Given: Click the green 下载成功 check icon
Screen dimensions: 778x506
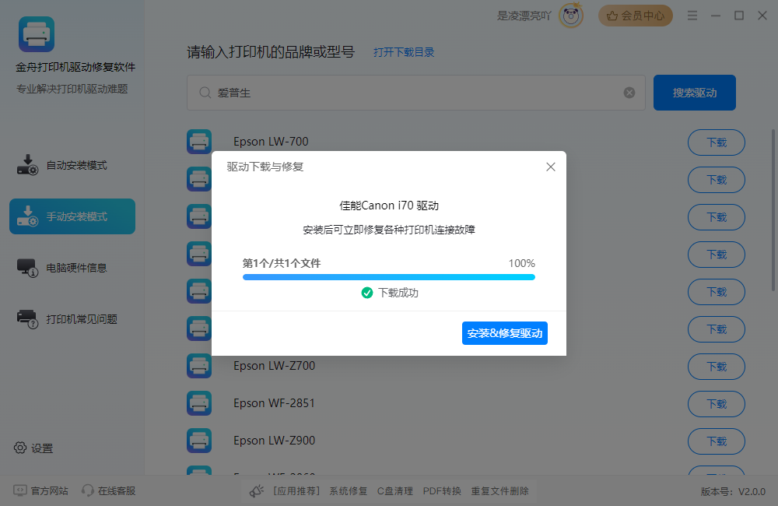Looking at the screenshot, I should [x=367, y=293].
